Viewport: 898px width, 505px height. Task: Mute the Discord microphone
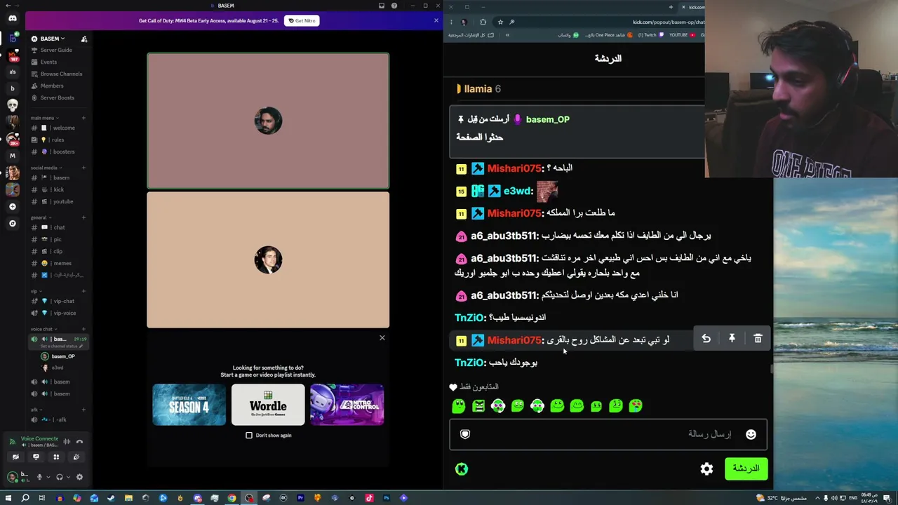[x=39, y=477]
